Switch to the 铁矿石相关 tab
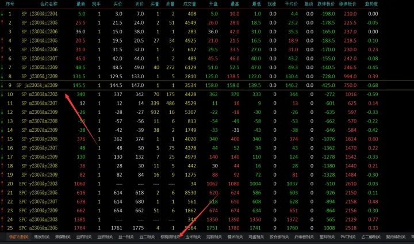This screenshot has width=414, height=244. click(18, 237)
